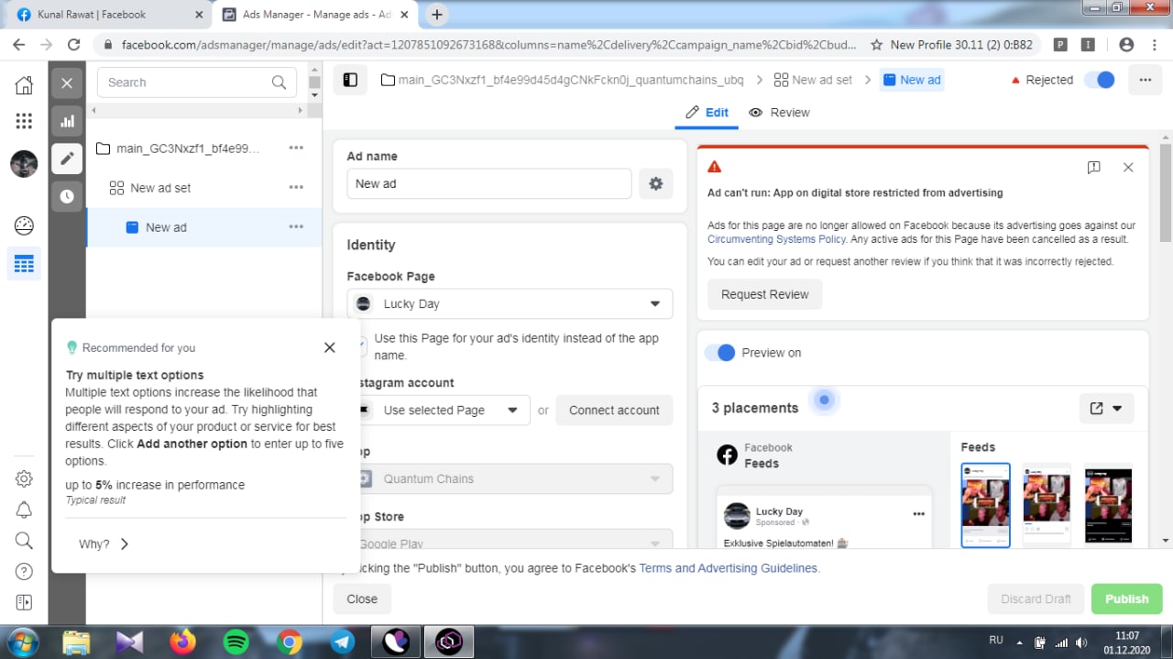Select the pencil edit icon in sidebar

67,159
